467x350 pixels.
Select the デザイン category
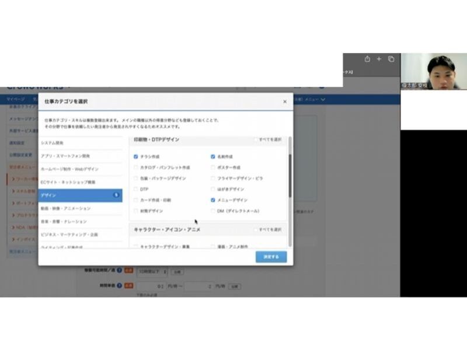(x=81, y=195)
